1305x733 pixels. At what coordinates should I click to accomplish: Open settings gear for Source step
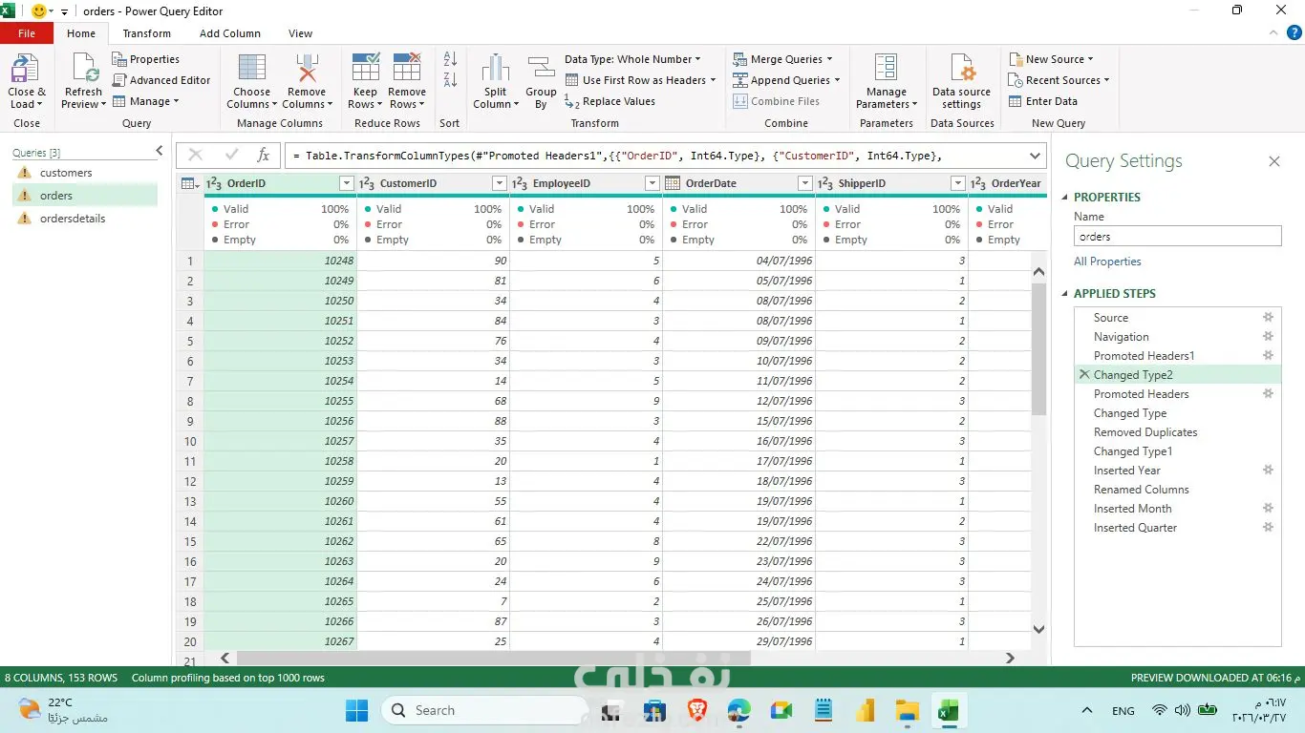coord(1268,318)
